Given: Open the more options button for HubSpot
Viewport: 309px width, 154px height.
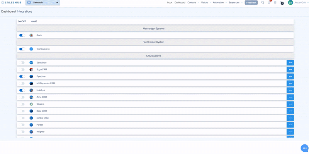Looking at the screenshot, I should 290,90.
